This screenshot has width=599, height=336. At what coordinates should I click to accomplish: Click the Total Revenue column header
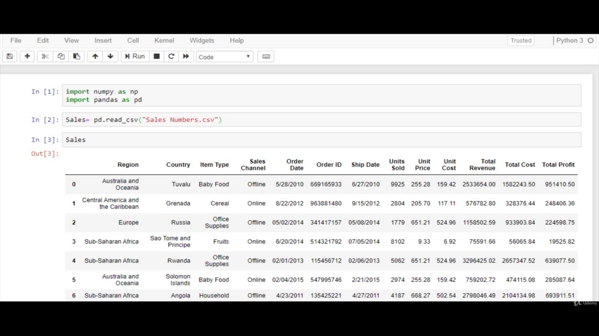coord(482,165)
